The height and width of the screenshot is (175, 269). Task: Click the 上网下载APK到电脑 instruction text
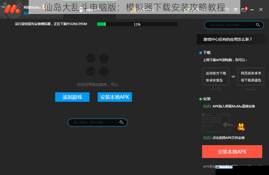225,60
